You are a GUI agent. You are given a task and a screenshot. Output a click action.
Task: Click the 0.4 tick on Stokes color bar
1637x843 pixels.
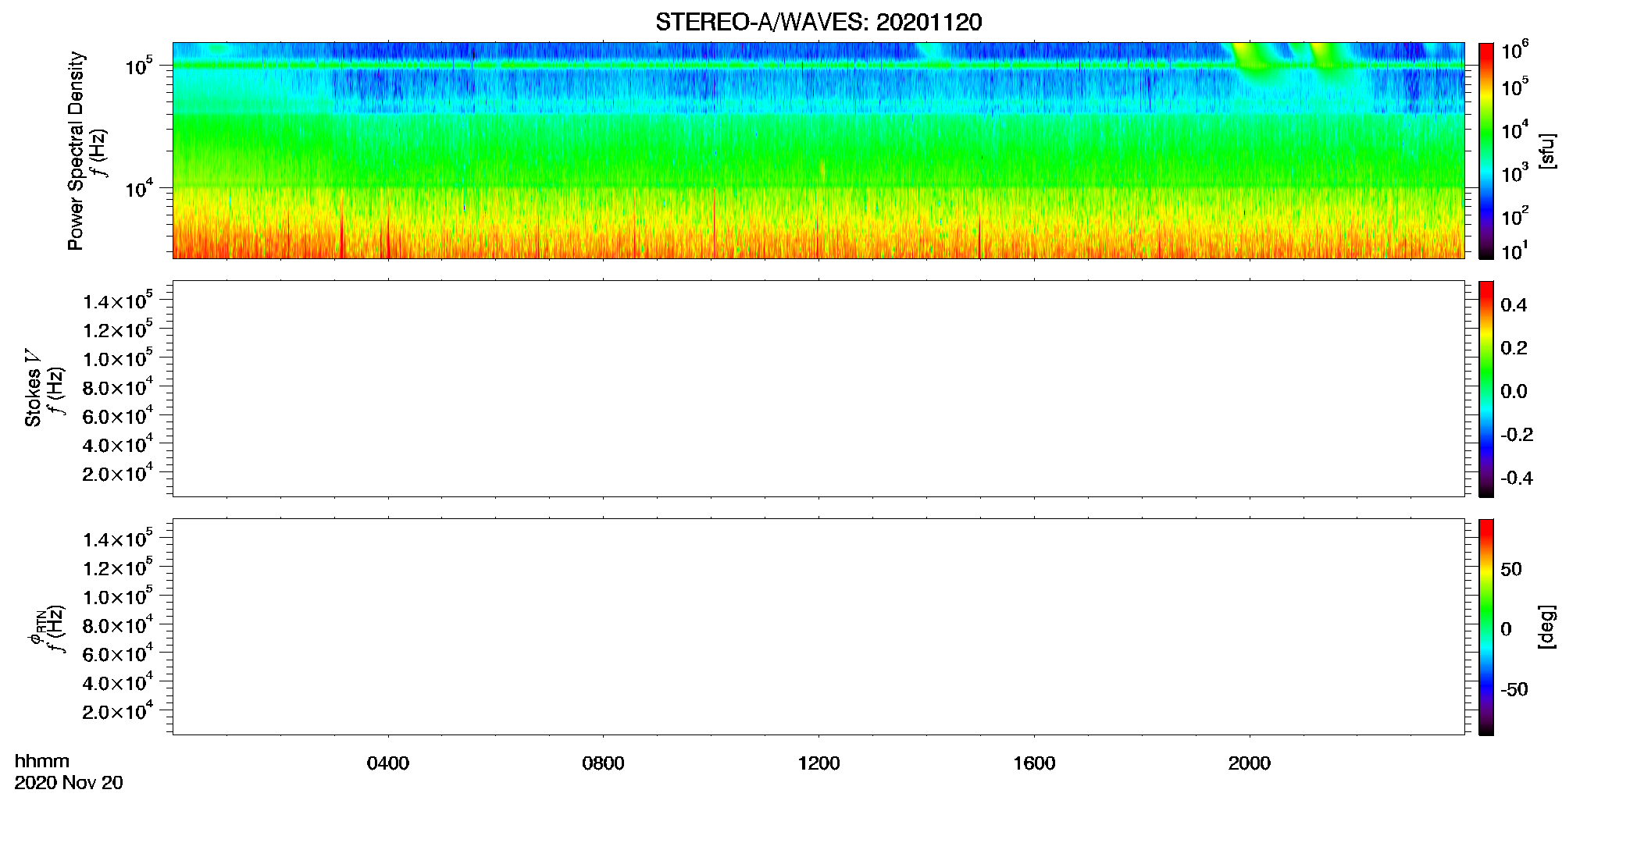(1514, 305)
